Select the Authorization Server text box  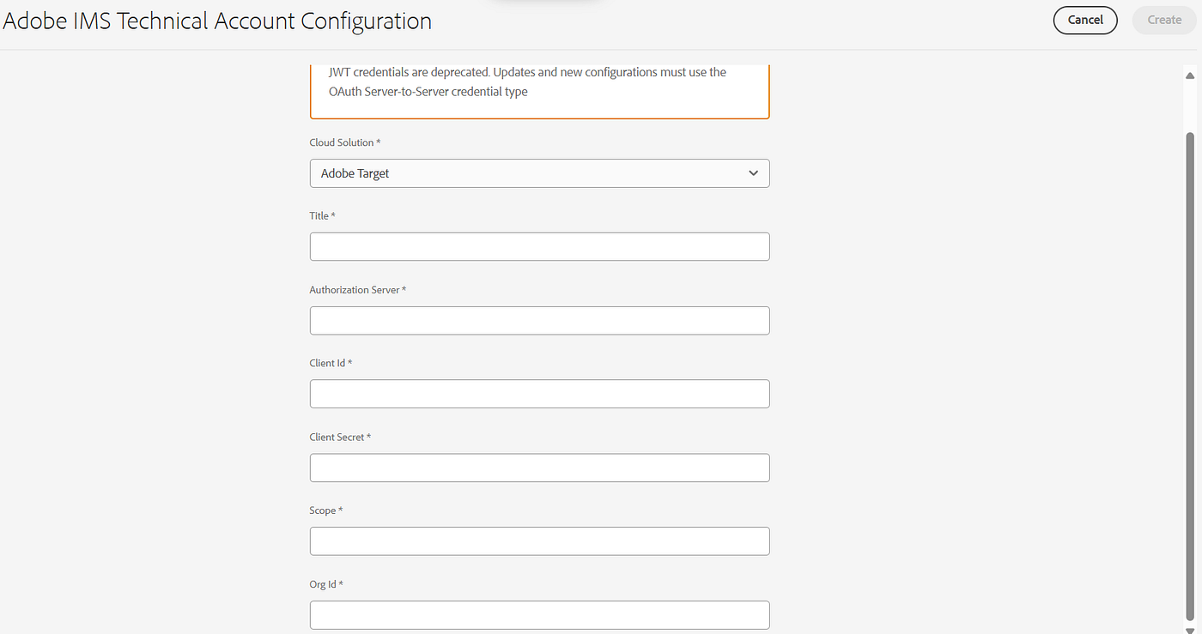pos(539,321)
